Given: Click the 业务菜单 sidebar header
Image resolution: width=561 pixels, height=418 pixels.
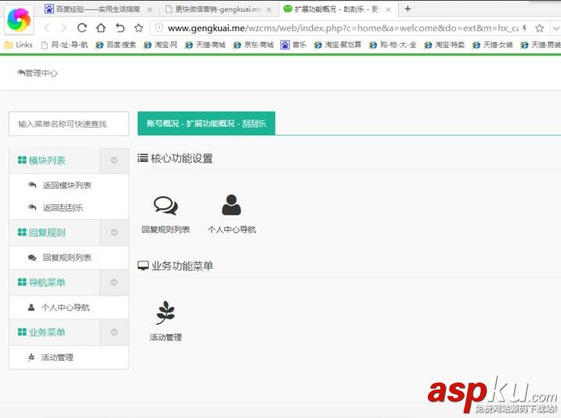Looking at the screenshot, I should [42, 332].
